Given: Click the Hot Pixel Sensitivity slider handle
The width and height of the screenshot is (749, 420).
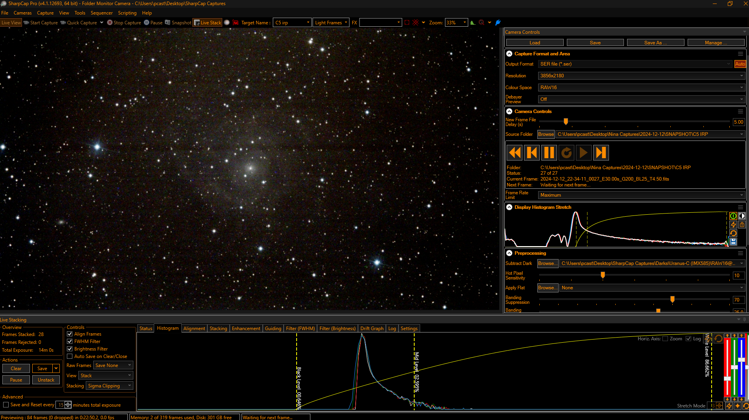Looking at the screenshot, I should pos(603,275).
